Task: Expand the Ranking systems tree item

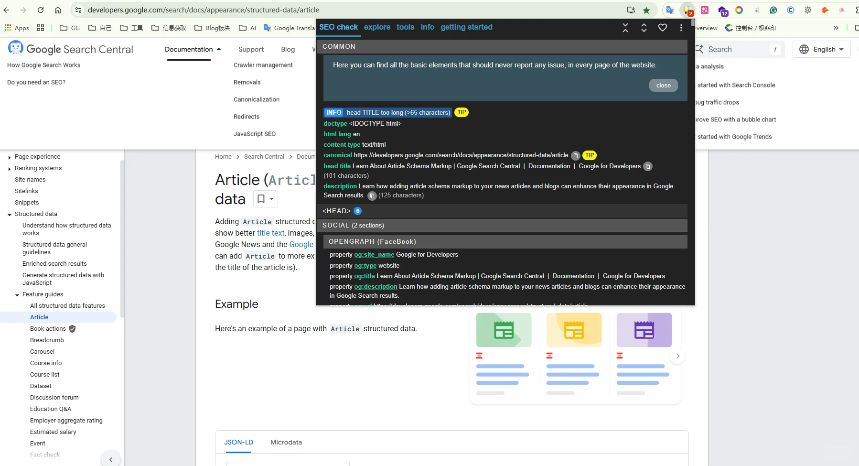Action: [10, 168]
